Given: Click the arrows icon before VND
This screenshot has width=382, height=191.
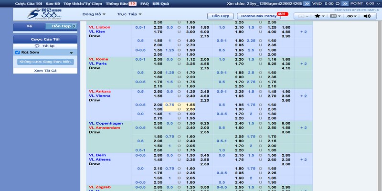Looking at the screenshot, I should (307, 3).
